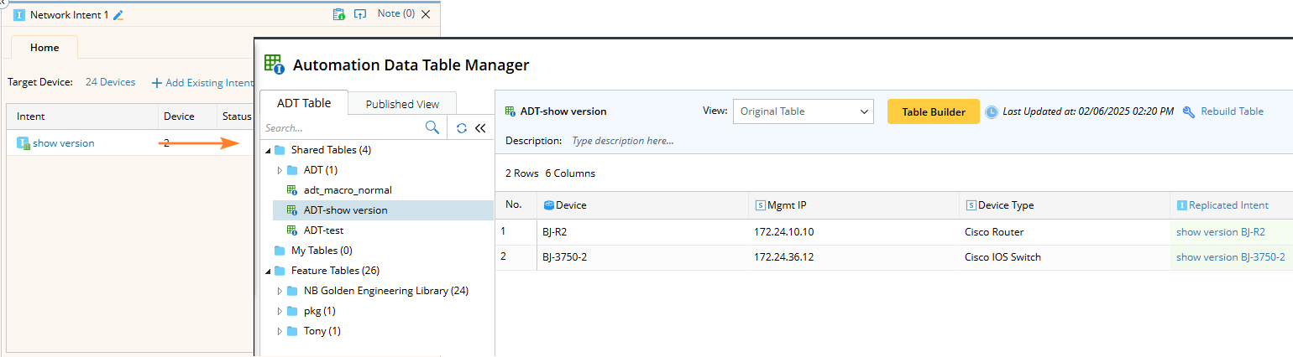Click the wrench icon for Rebuild Table
The width and height of the screenshot is (1293, 357).
coord(1188,111)
